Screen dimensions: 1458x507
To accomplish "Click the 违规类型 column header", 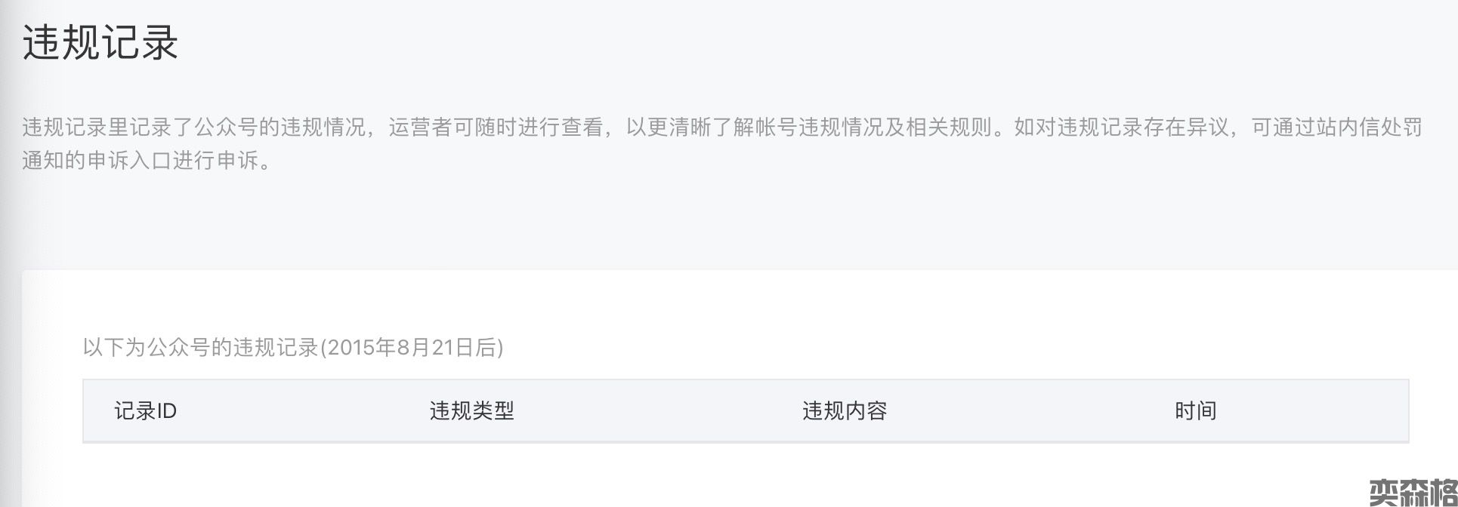I will click(471, 411).
